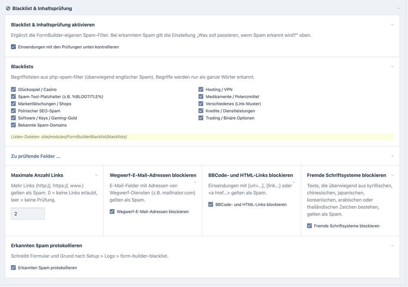Disable the Verschiedenes (Link-Muster) checkbox
408x287 pixels.
click(201, 104)
